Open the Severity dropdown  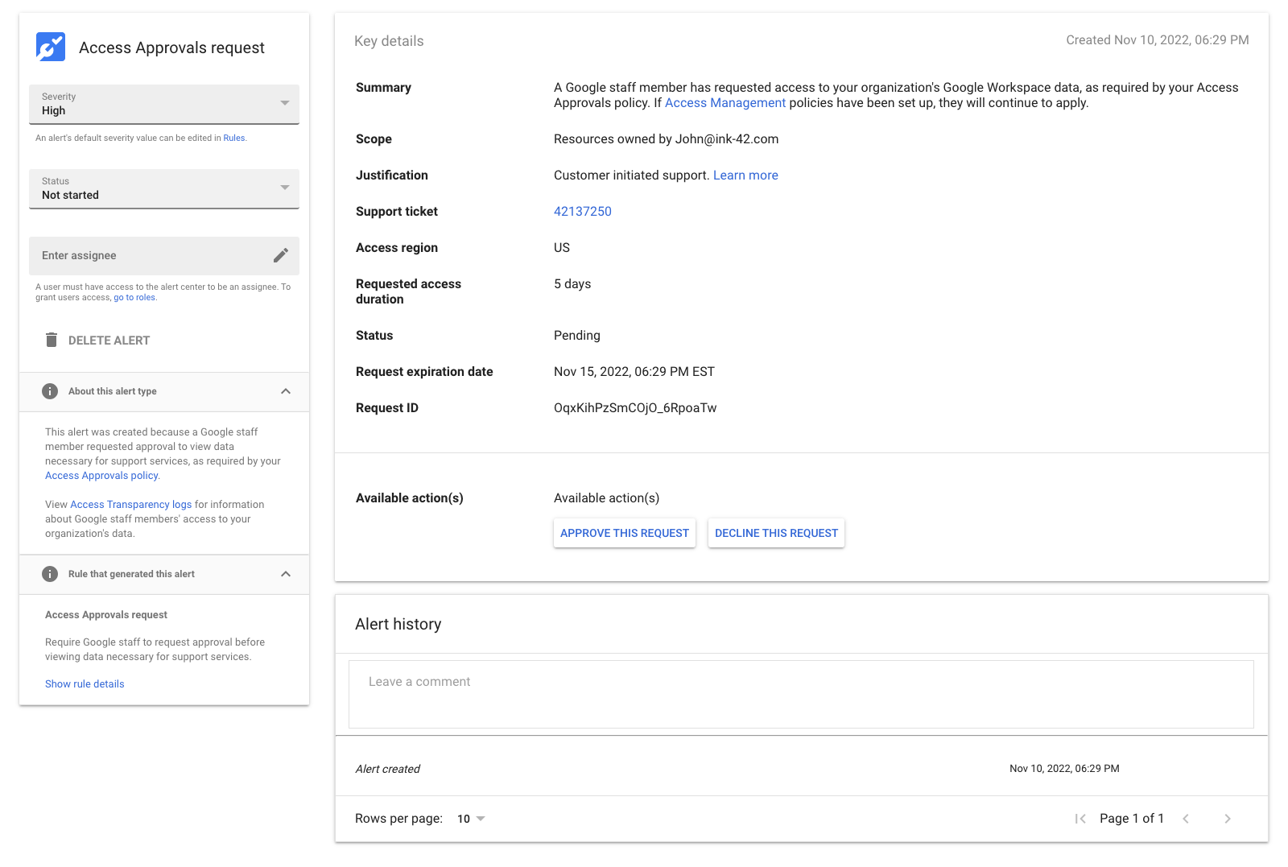tap(164, 104)
